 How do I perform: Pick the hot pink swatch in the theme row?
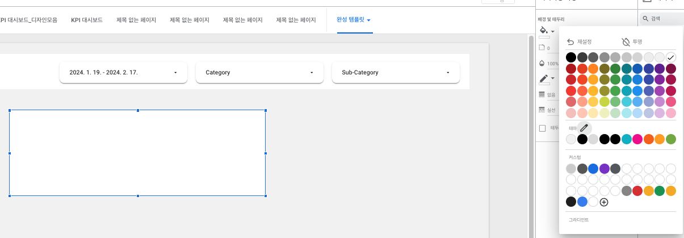tap(637, 139)
